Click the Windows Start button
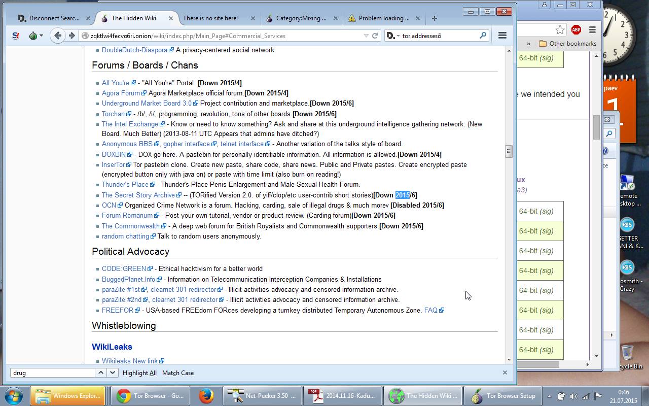Viewport: 649px width, 406px height. 13,396
